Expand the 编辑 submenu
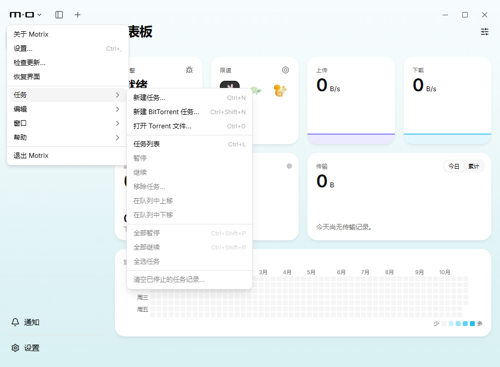 [68, 109]
